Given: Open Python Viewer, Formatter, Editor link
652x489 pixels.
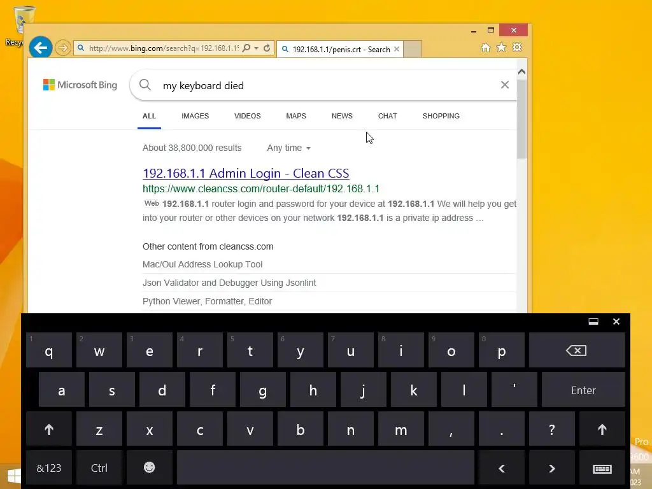Looking at the screenshot, I should click(207, 301).
